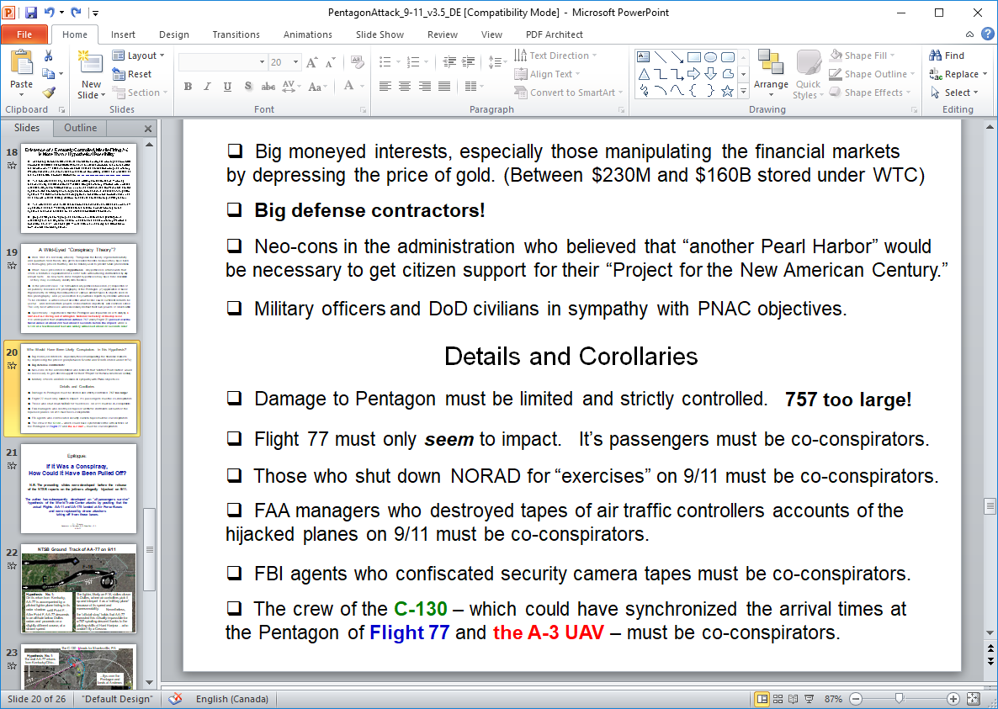
Task: Decrease font size with Shrink Font
Action: [330, 62]
